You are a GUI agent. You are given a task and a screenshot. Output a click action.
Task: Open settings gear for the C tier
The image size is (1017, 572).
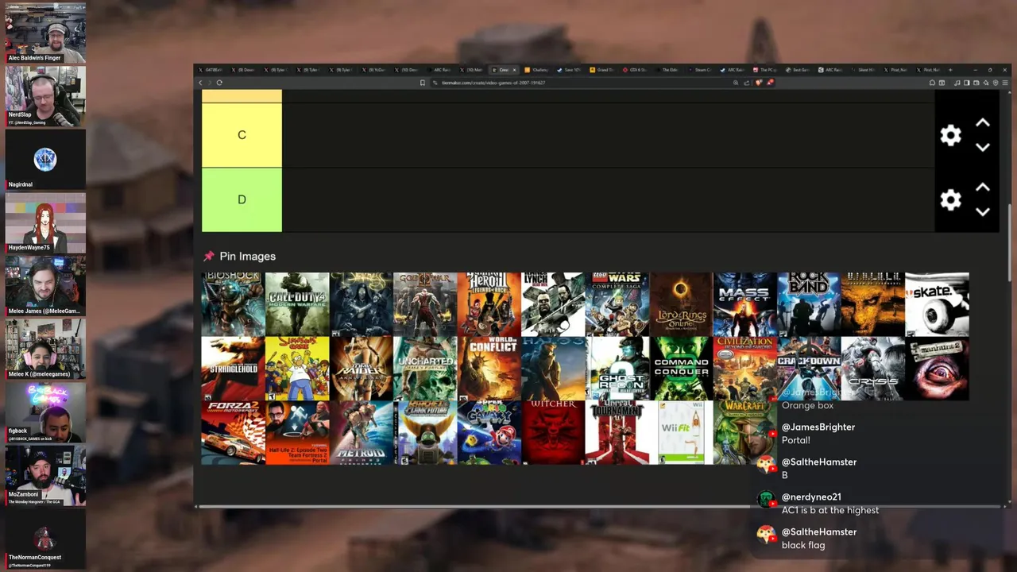coord(950,135)
